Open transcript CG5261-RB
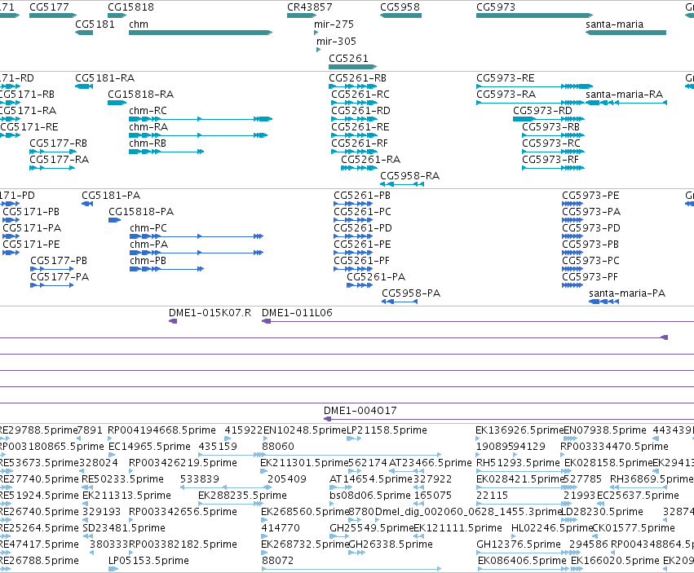This screenshot has width=694, height=573. [352, 86]
